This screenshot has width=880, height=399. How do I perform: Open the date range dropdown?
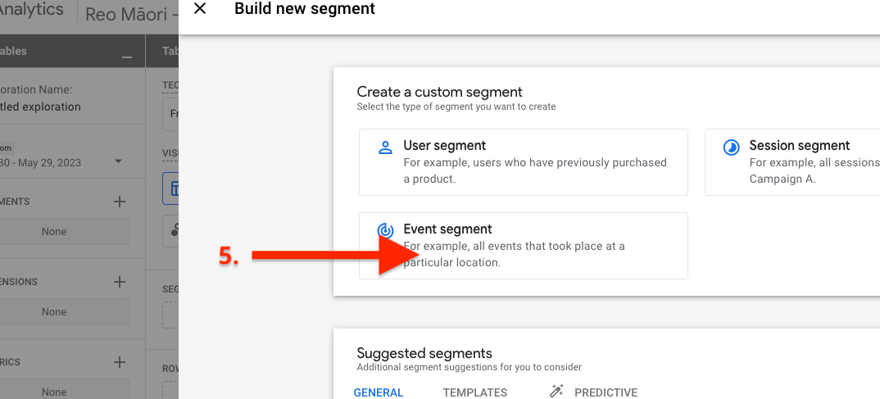(x=119, y=162)
